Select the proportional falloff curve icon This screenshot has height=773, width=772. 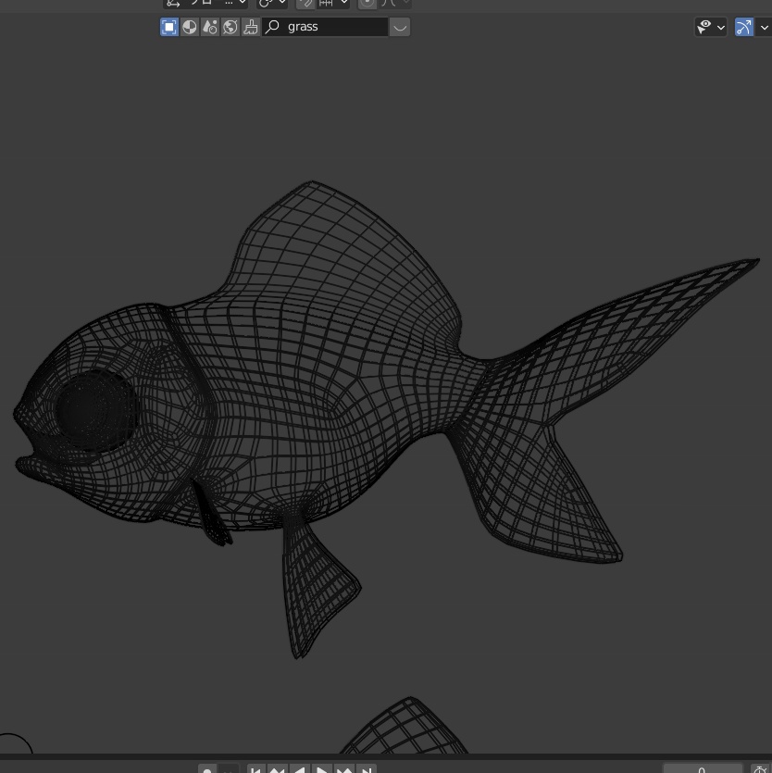390,3
